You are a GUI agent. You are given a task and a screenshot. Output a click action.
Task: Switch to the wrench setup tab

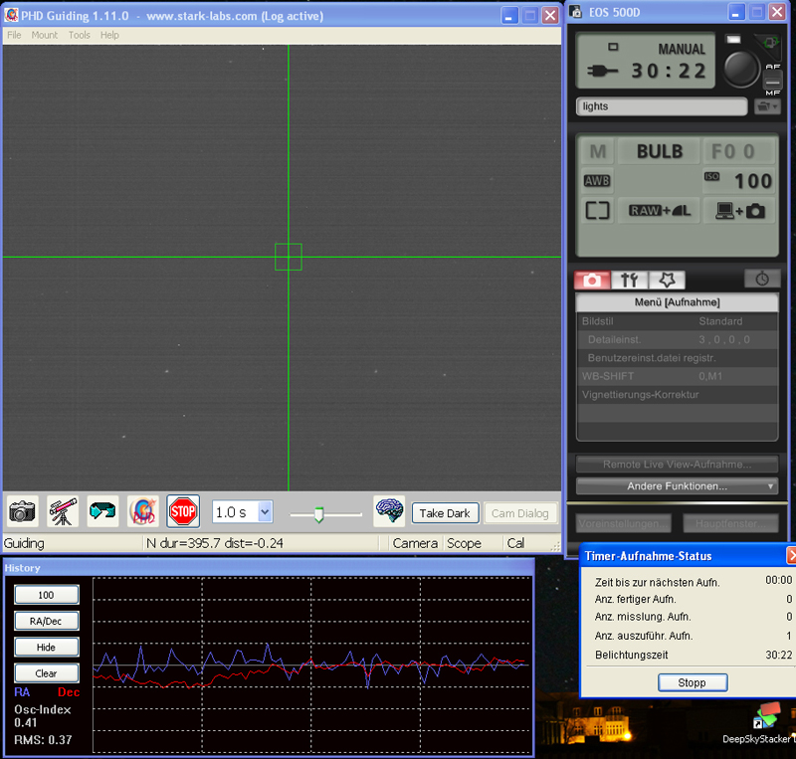pos(629,280)
